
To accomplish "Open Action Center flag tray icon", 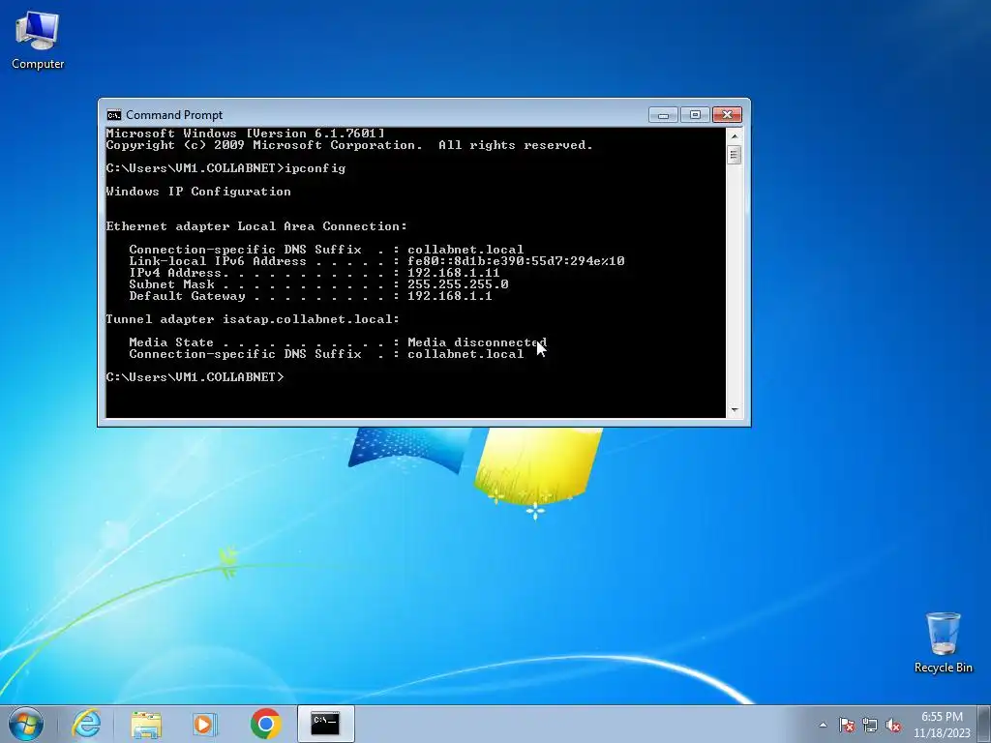I will tap(847, 725).
